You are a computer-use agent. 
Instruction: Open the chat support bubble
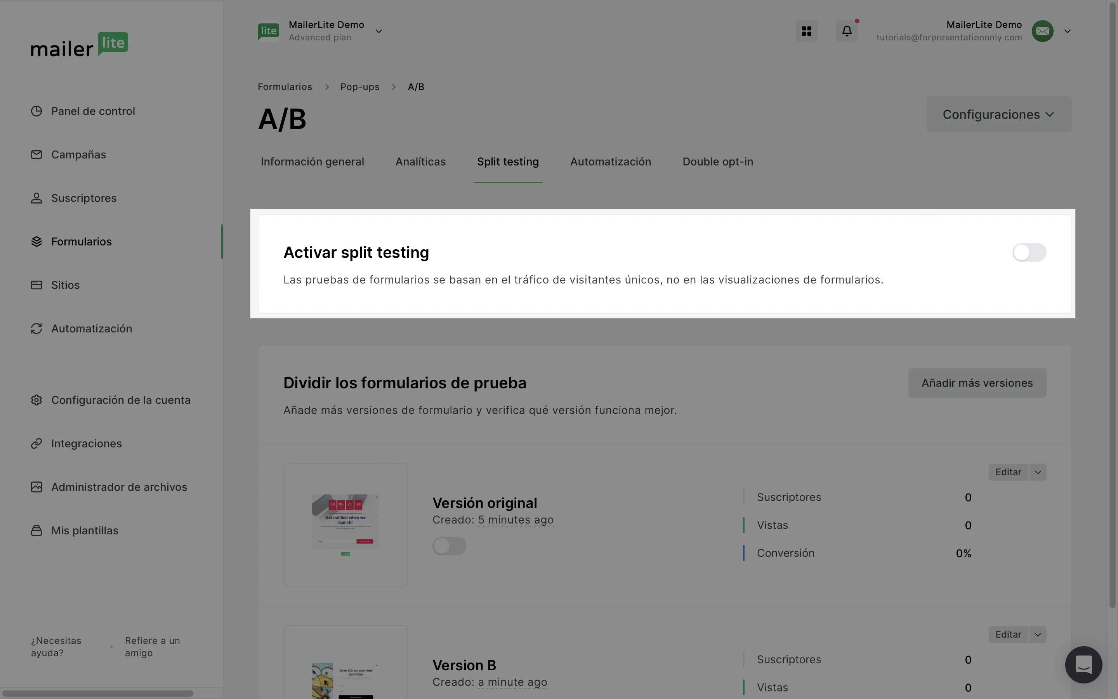[1083, 664]
